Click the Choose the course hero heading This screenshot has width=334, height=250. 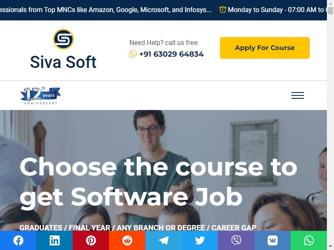pyautogui.click(x=158, y=182)
